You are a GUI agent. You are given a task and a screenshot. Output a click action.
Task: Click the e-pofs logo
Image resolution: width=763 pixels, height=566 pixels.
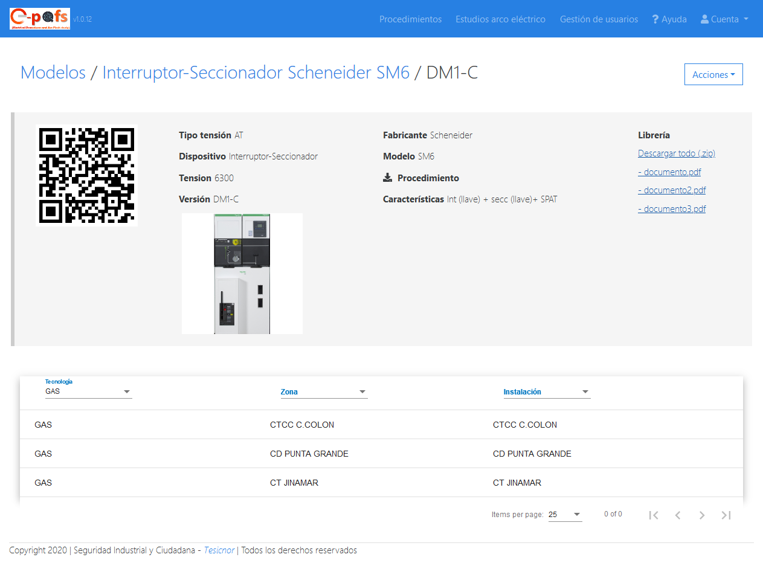[40, 19]
